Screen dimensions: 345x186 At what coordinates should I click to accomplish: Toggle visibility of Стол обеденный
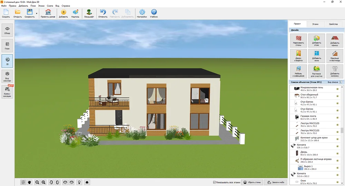337,96
